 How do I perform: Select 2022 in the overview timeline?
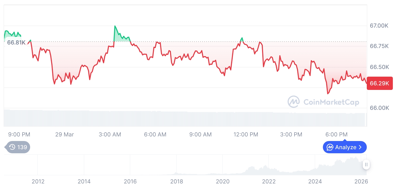(x=269, y=181)
